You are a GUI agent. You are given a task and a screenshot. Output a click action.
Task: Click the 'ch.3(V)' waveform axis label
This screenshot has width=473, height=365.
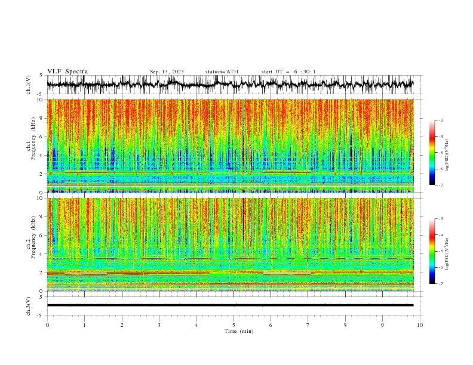29,306
